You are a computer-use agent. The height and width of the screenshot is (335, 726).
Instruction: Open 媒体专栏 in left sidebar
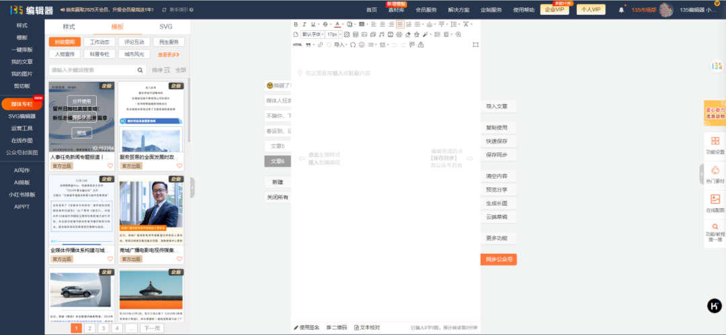pos(22,104)
